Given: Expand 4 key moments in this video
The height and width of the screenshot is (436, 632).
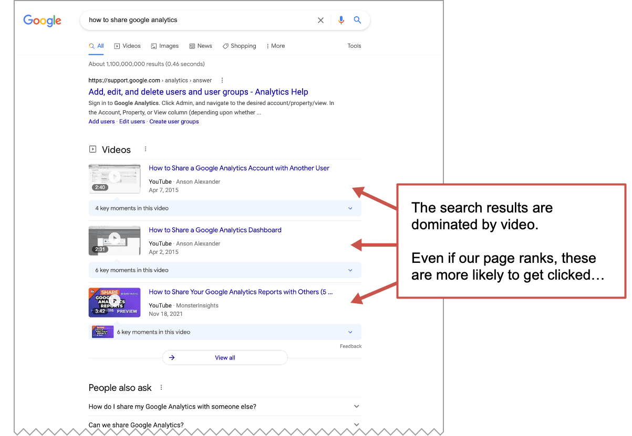Looking at the screenshot, I should pos(225,208).
